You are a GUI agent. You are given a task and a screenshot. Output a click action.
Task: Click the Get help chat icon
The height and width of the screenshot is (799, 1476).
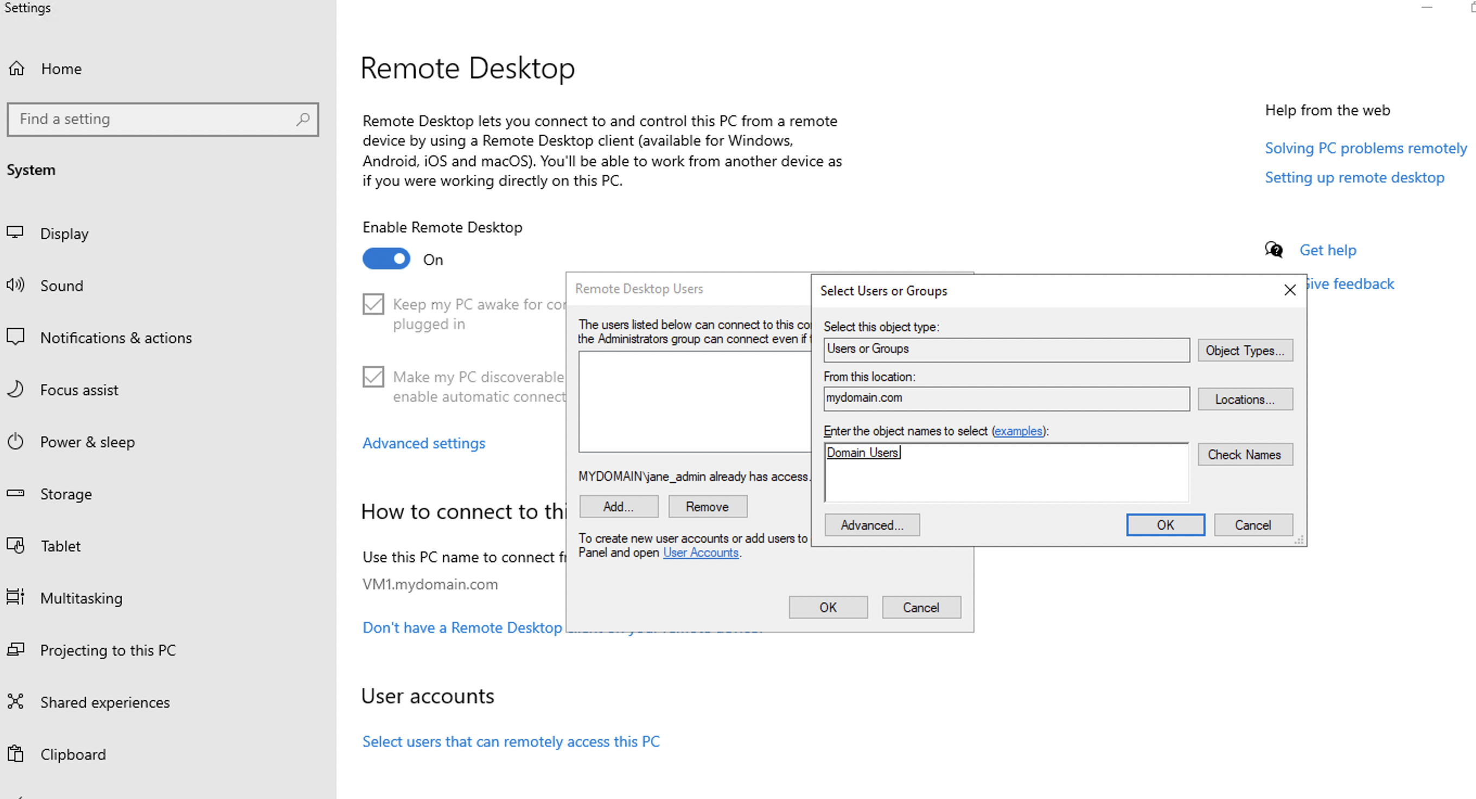click(1274, 250)
